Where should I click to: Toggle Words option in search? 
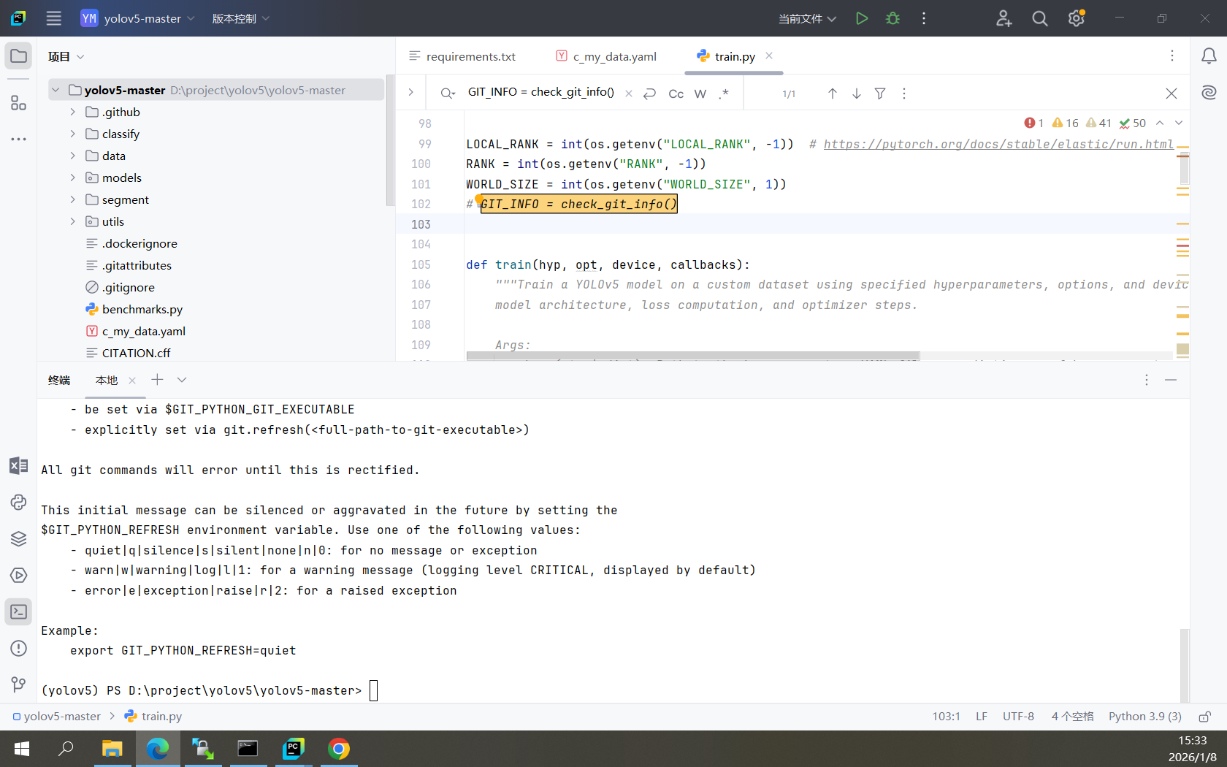[700, 94]
